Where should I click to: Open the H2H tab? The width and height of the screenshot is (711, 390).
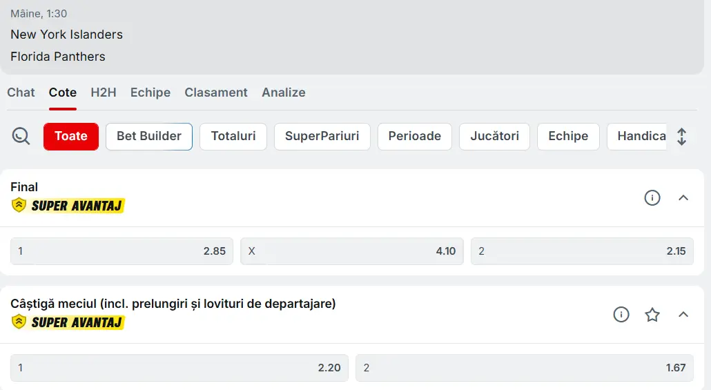[x=104, y=92]
